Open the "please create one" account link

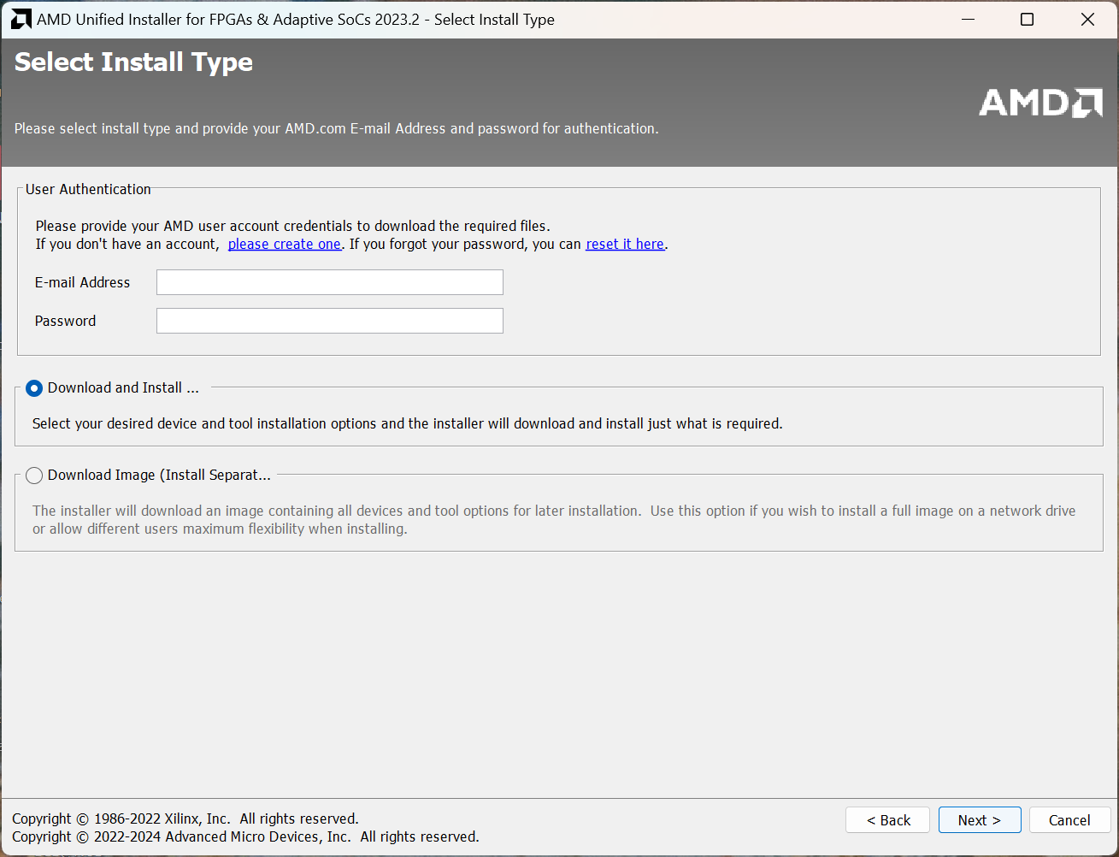284,245
